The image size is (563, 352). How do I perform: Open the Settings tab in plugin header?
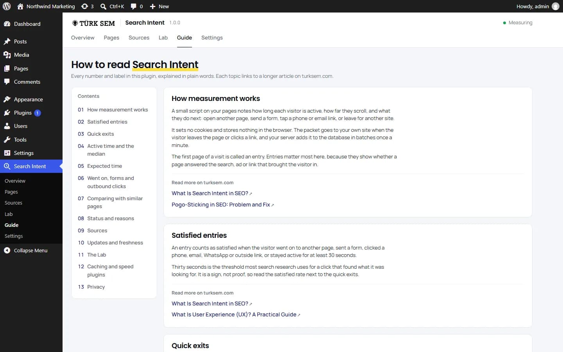[x=212, y=38]
